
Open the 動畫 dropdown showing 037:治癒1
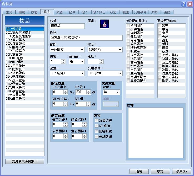[67, 73]
